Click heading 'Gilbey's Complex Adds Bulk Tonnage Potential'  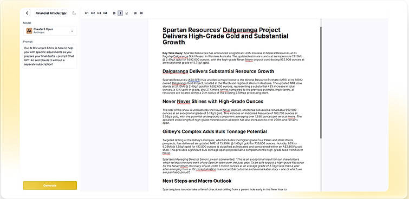point(215,131)
